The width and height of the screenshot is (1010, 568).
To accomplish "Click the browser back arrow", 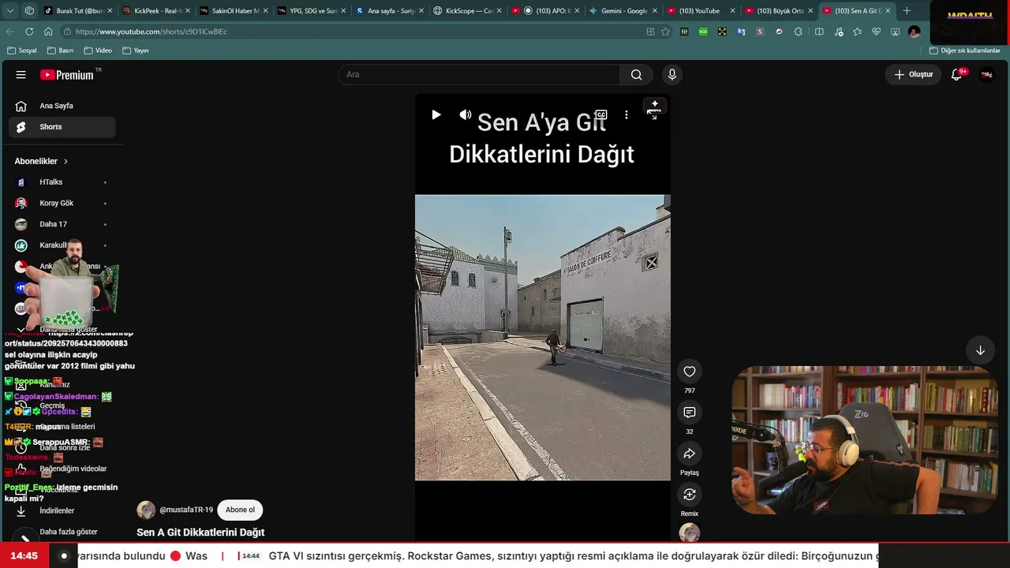I will (10, 32).
